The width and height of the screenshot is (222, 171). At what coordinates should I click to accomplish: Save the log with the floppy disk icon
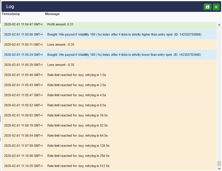point(207,7)
